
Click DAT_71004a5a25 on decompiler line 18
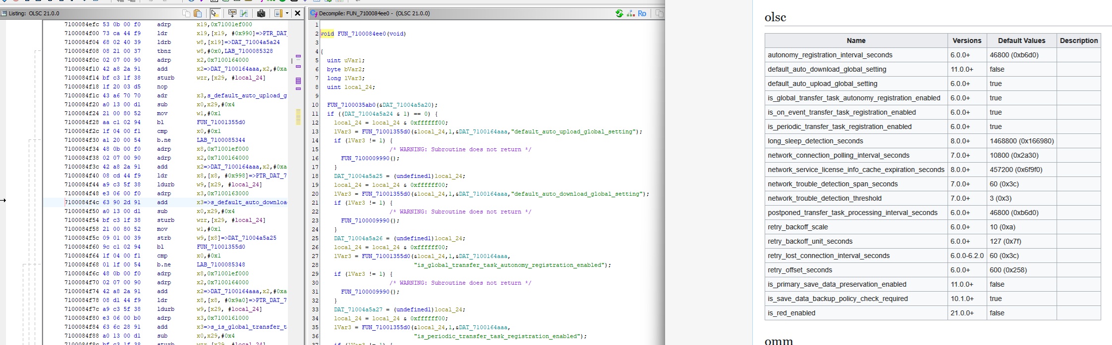358,176
